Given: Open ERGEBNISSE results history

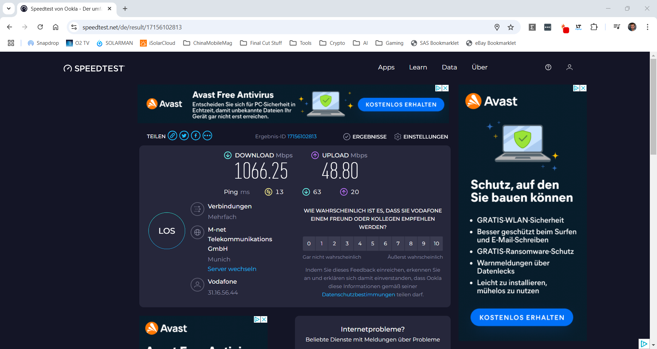Looking at the screenshot, I should 365,137.
